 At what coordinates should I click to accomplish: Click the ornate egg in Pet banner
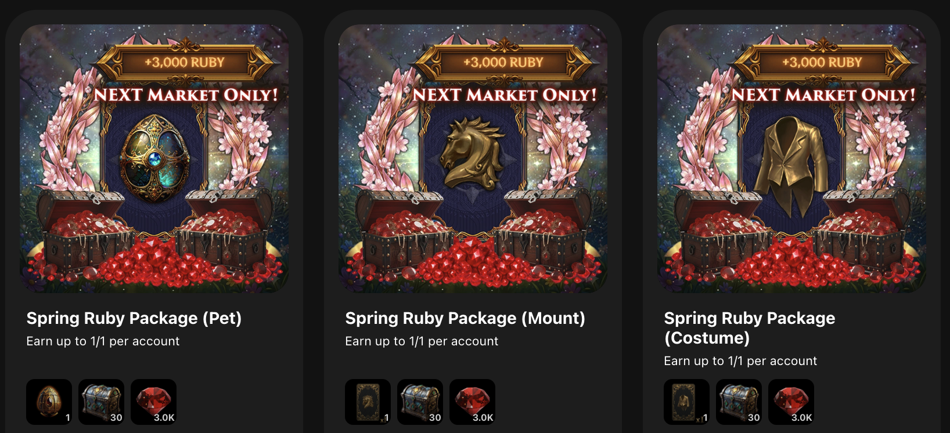(x=154, y=158)
